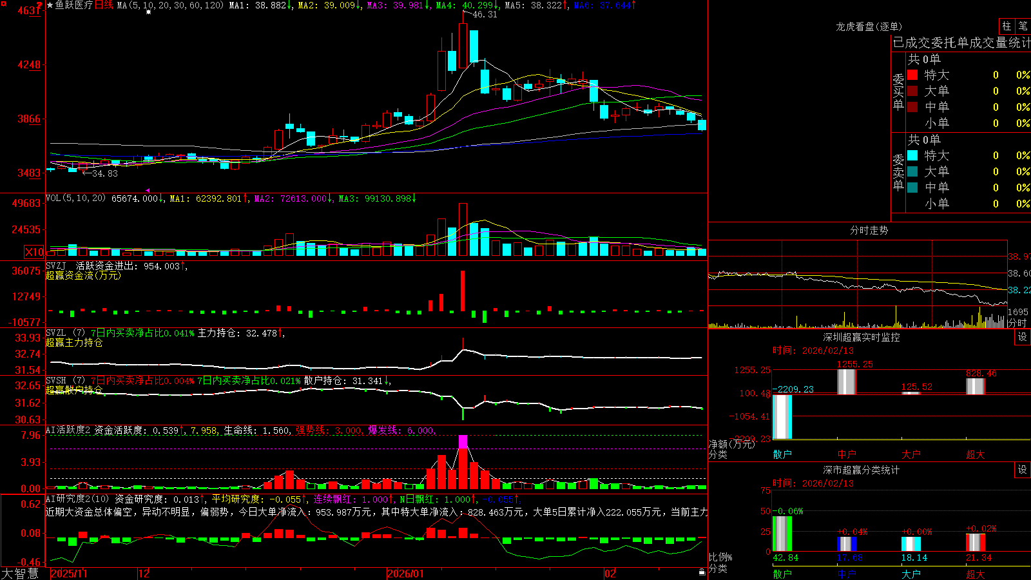Select the 2025/11 date marker on the time axis
Screen dimensions: 1031x580
pyautogui.click(x=69, y=574)
